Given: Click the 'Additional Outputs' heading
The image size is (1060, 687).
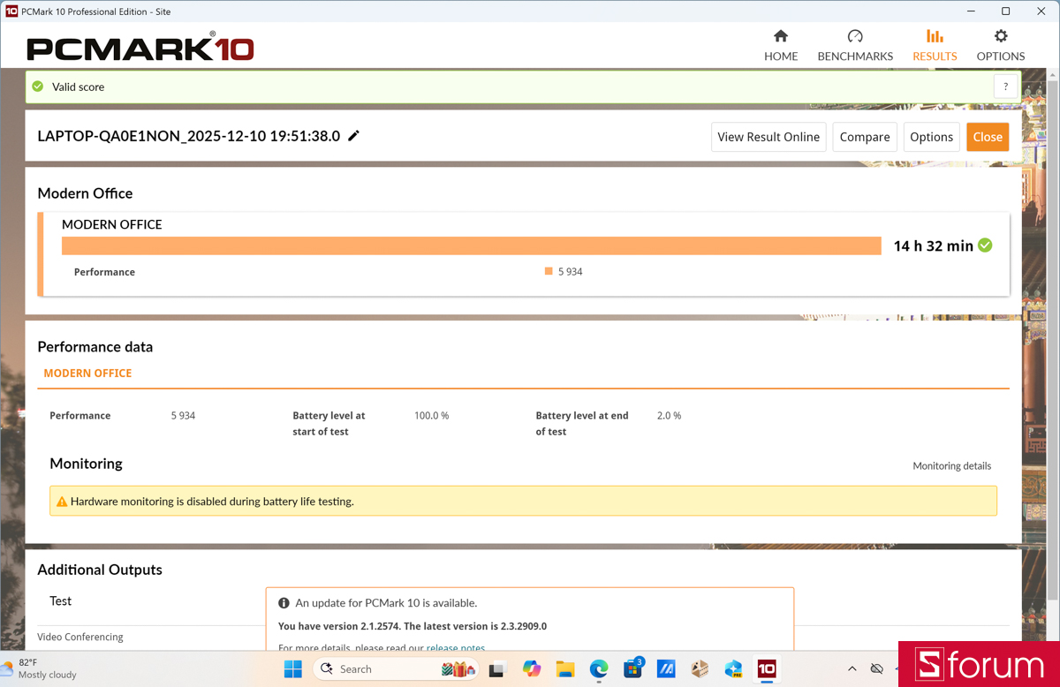Looking at the screenshot, I should pos(100,570).
